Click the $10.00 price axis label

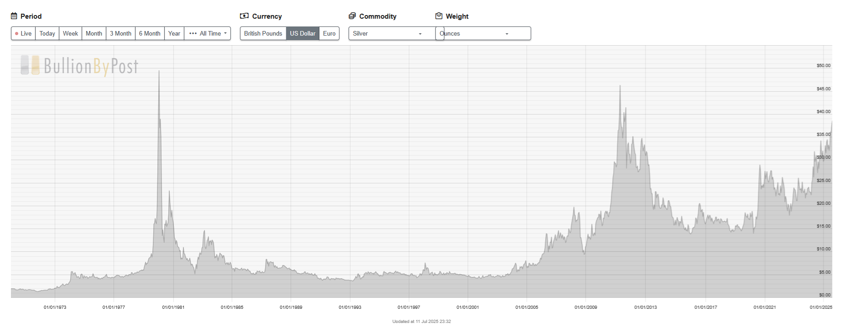click(823, 249)
